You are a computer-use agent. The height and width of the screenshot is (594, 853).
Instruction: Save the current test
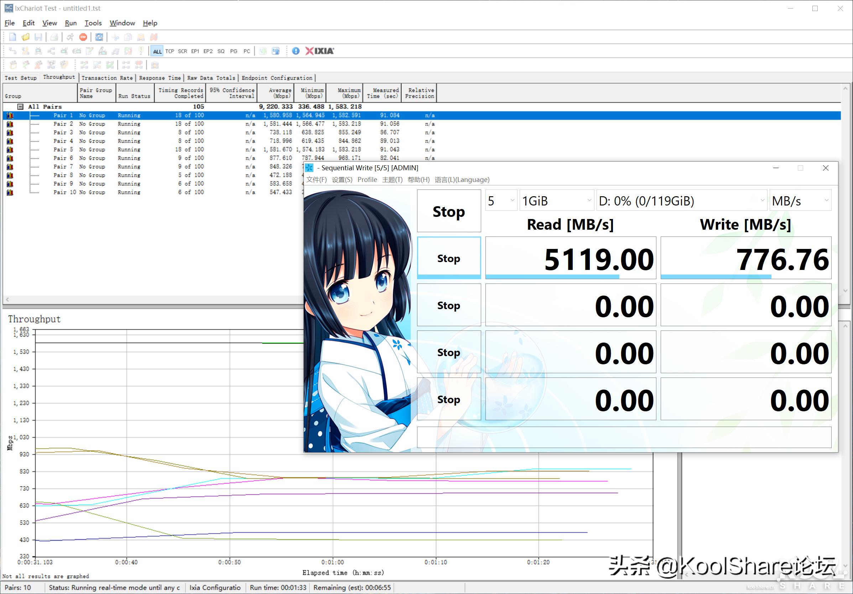38,37
